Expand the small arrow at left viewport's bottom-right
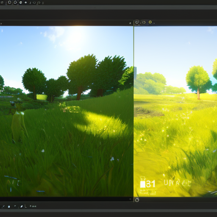 tap(130, 199)
